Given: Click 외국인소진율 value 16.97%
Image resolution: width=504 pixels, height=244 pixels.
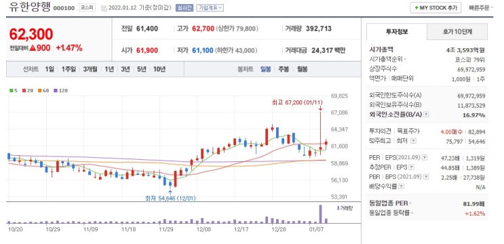Looking at the screenshot, I should pos(474,115).
